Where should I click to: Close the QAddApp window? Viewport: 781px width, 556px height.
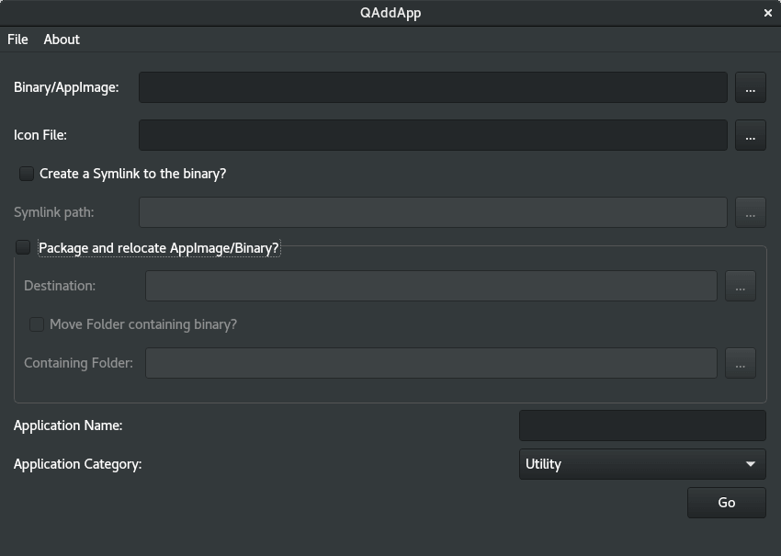point(768,13)
